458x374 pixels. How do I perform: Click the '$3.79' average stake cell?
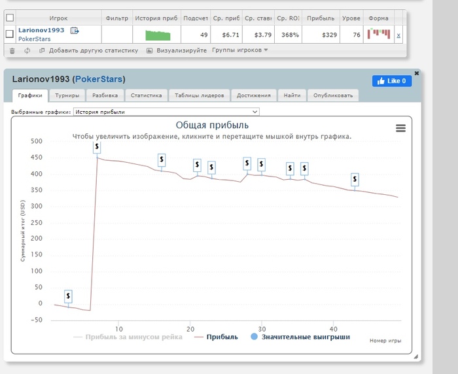click(x=258, y=35)
